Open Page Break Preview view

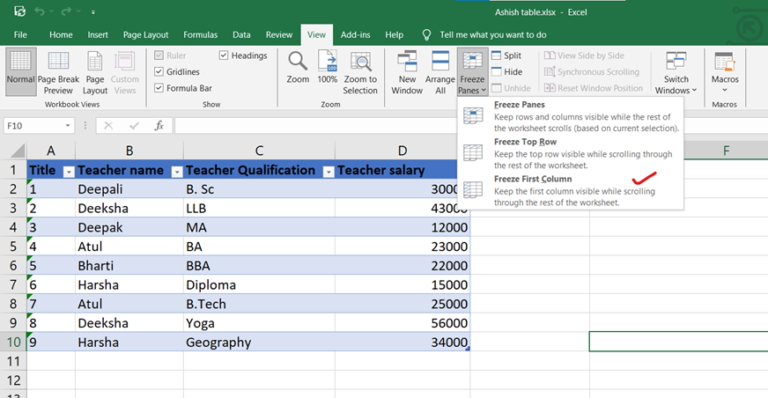pyautogui.click(x=58, y=72)
